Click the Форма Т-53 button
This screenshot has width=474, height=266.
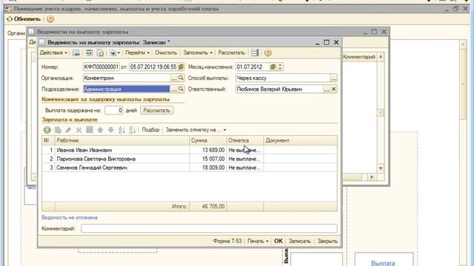click(x=227, y=241)
